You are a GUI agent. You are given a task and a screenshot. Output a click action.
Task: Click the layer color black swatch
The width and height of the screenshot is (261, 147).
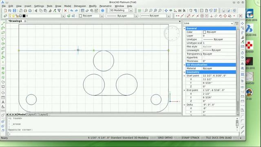(x=24, y=16)
